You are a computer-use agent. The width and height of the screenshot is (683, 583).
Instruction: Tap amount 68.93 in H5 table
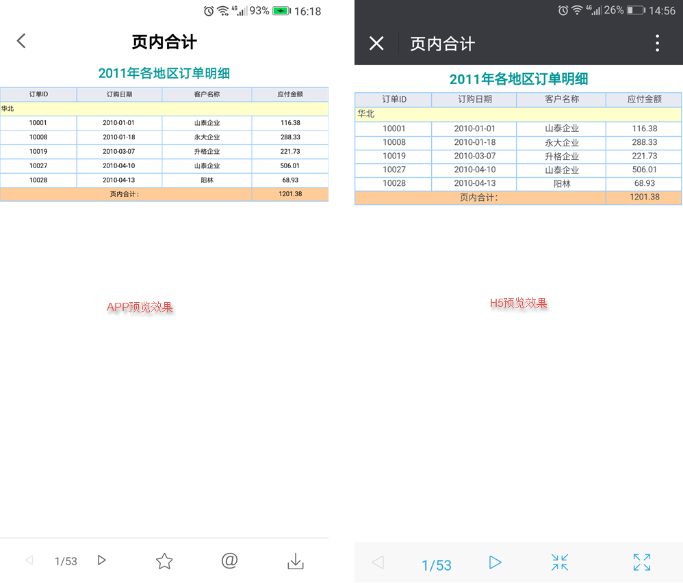644,184
